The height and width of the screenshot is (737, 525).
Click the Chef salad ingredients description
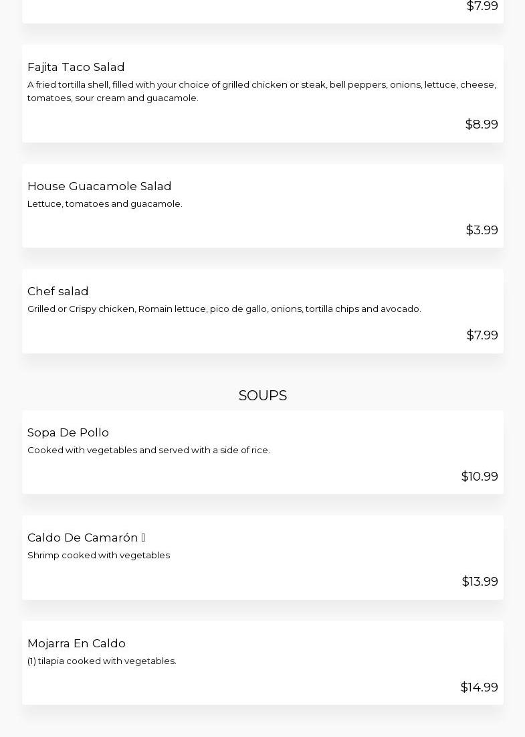coord(224,309)
